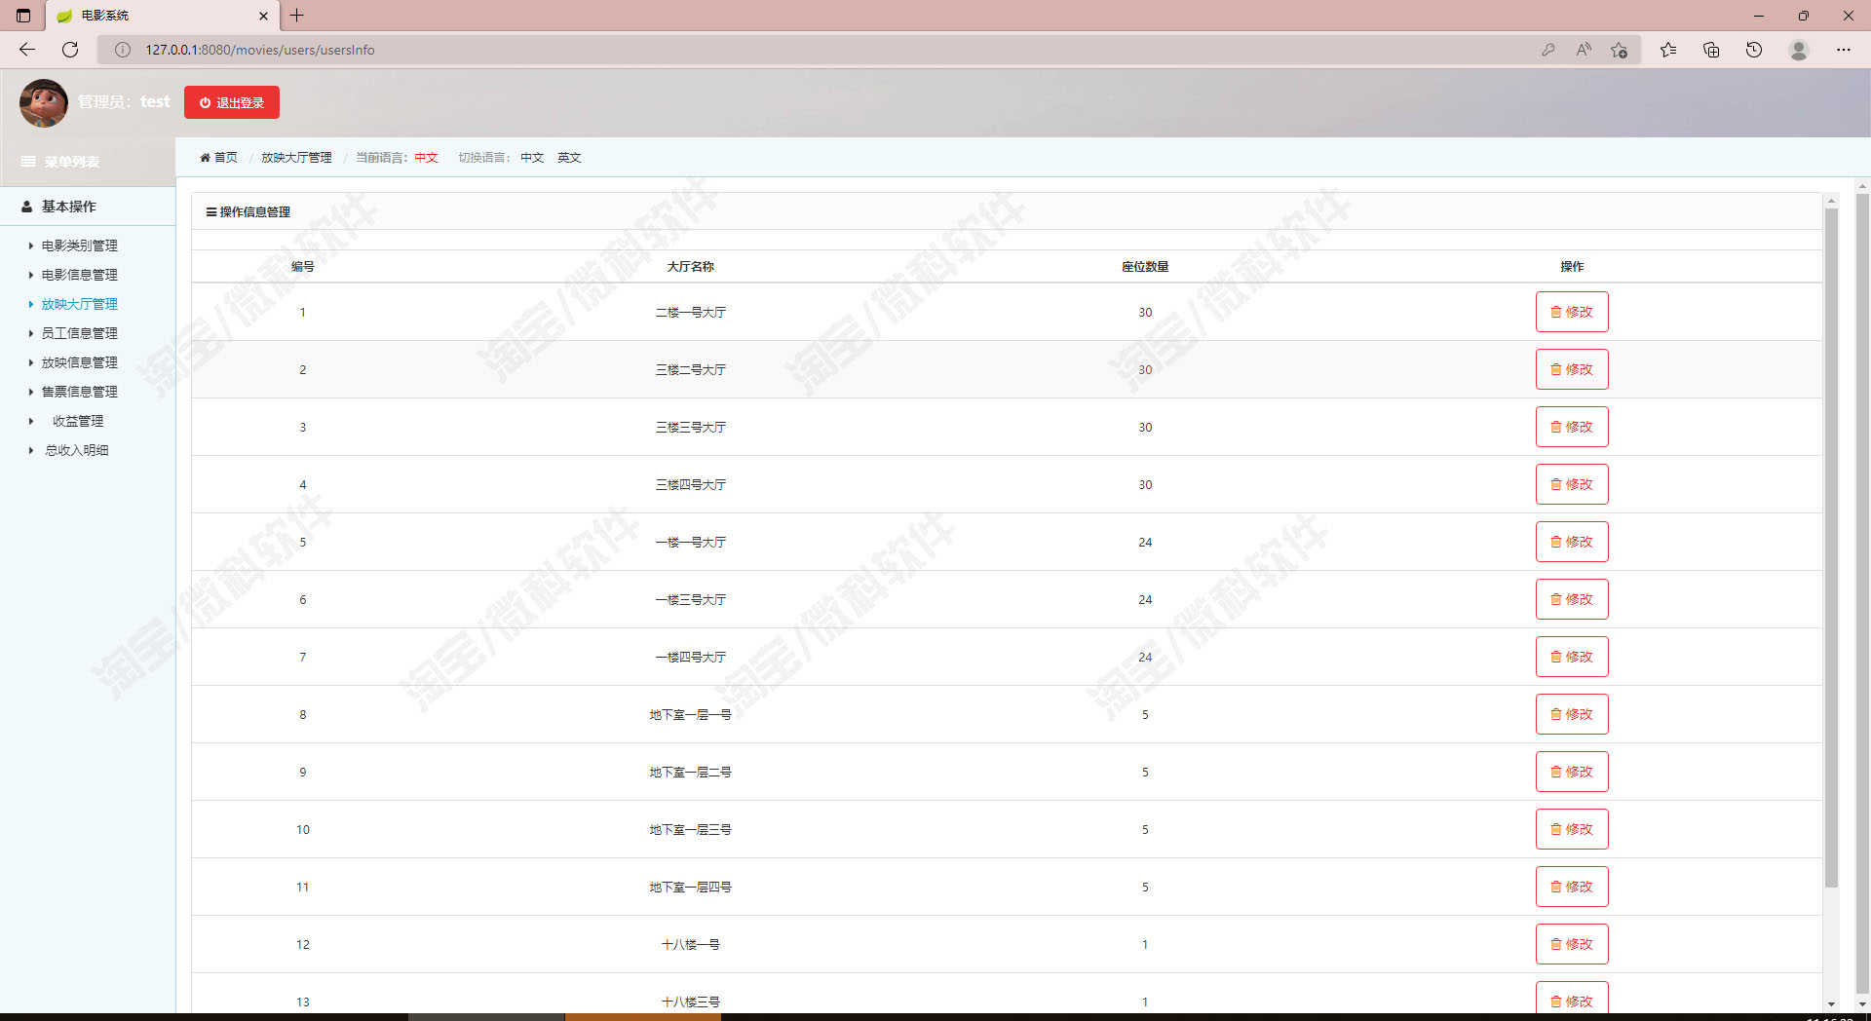The height and width of the screenshot is (1021, 1871).
Task: Add this page to favorites star
Action: 1619,50
